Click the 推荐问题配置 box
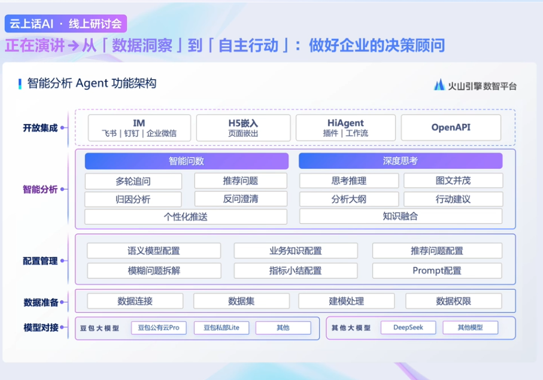The height and width of the screenshot is (380, 543). [x=437, y=251]
